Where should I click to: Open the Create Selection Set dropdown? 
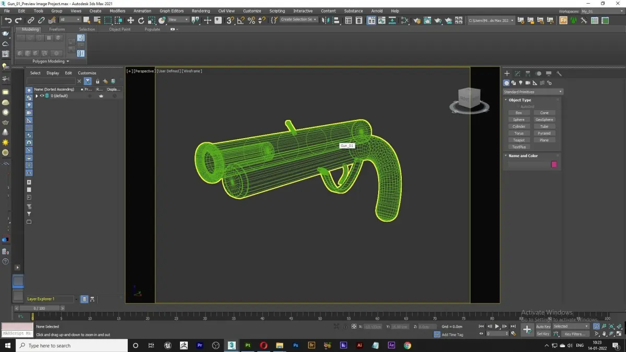coord(298,20)
